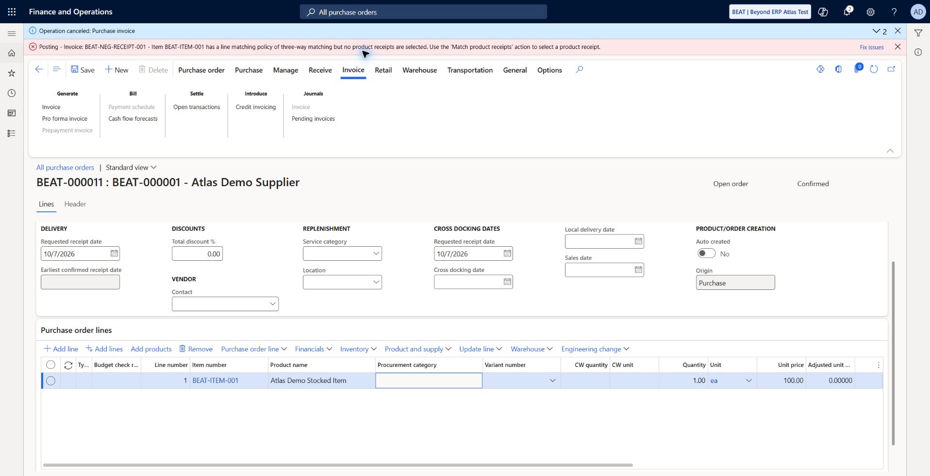
Task: Go to Home in left sidebar
Action: click(12, 53)
